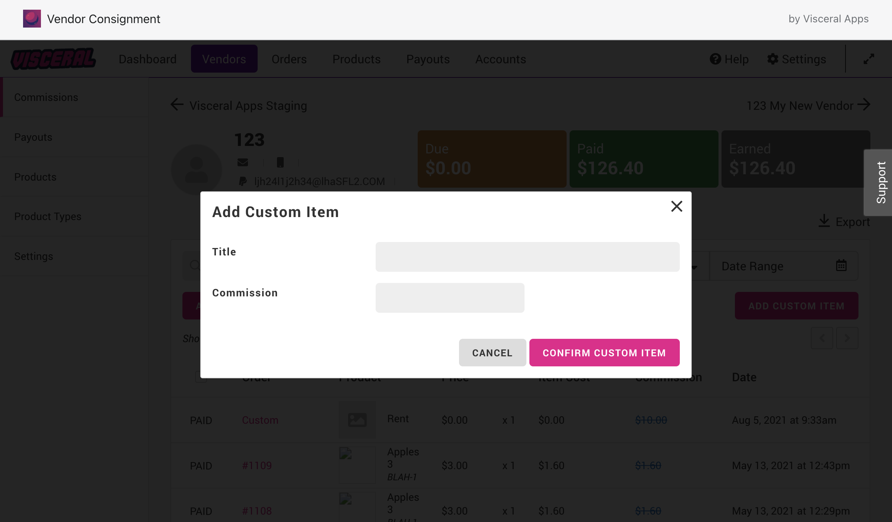The image size is (892, 522).
Task: Select Product Types in the sidebar
Action: click(x=48, y=216)
